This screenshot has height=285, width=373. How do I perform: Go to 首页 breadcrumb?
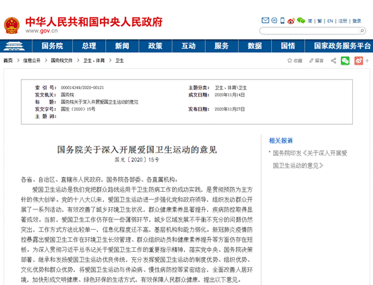8,61
